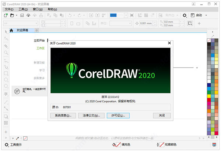Click the Save disk icon
Screen dimensions: 221x151
point(22,15)
